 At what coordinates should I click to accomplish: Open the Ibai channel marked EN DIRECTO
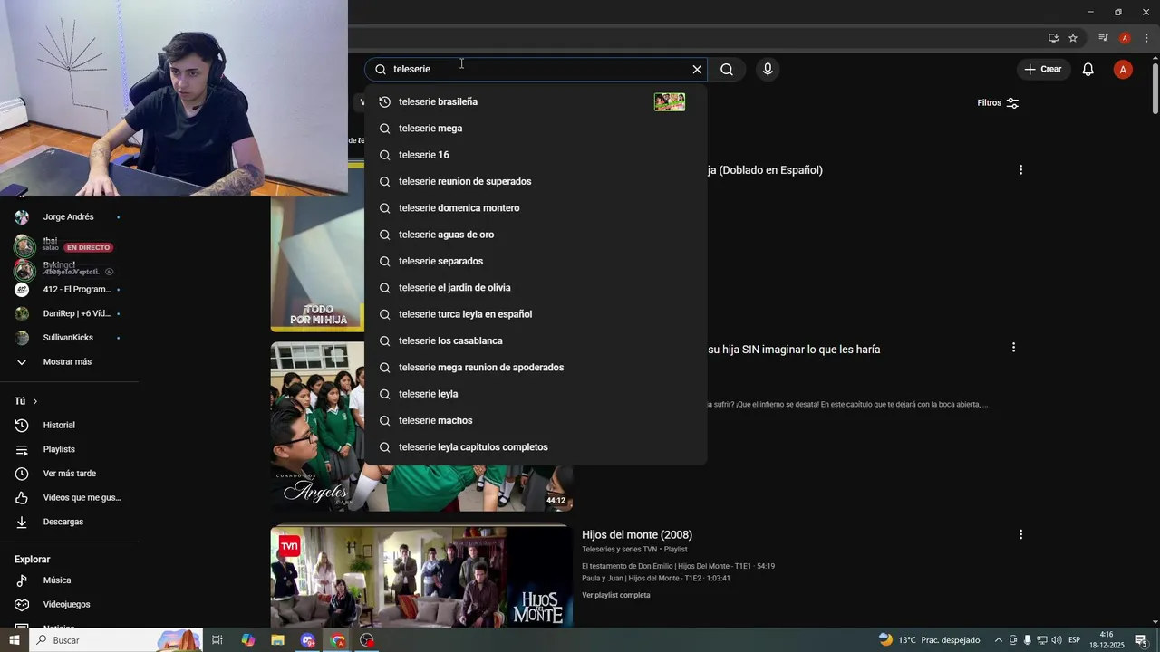tap(69, 244)
